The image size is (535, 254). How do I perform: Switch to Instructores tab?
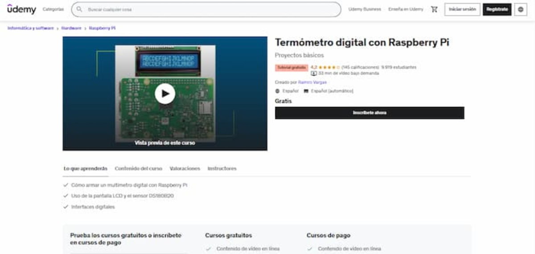pyautogui.click(x=222, y=169)
